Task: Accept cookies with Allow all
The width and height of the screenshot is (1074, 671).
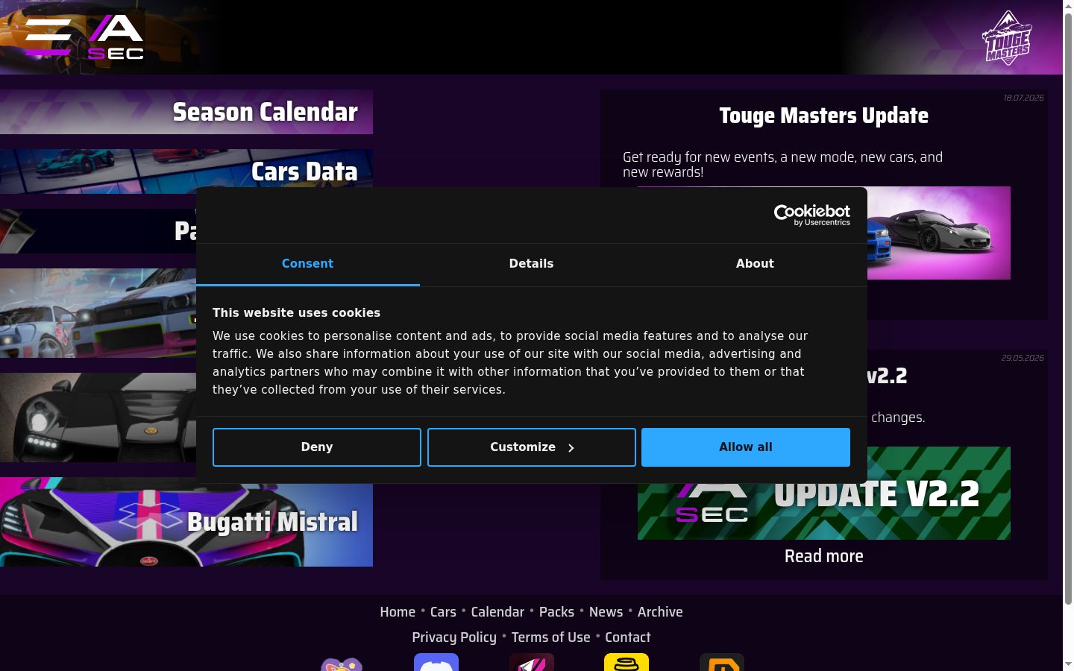Action: (746, 447)
